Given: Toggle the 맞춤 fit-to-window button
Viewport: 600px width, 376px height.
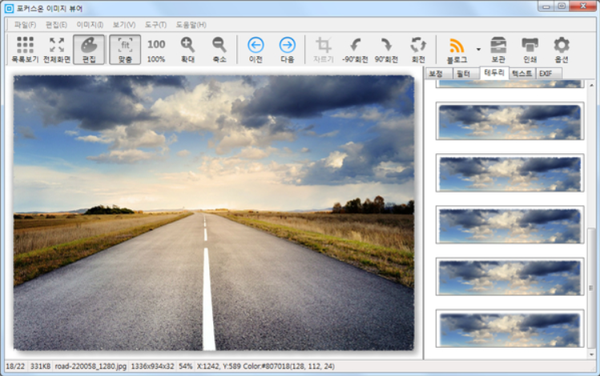Looking at the screenshot, I should coord(124,49).
